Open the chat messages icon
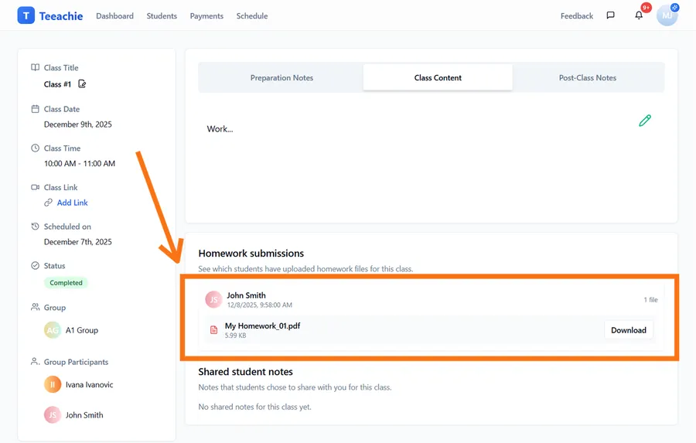Screen dimensions: 696x443 click(x=610, y=15)
